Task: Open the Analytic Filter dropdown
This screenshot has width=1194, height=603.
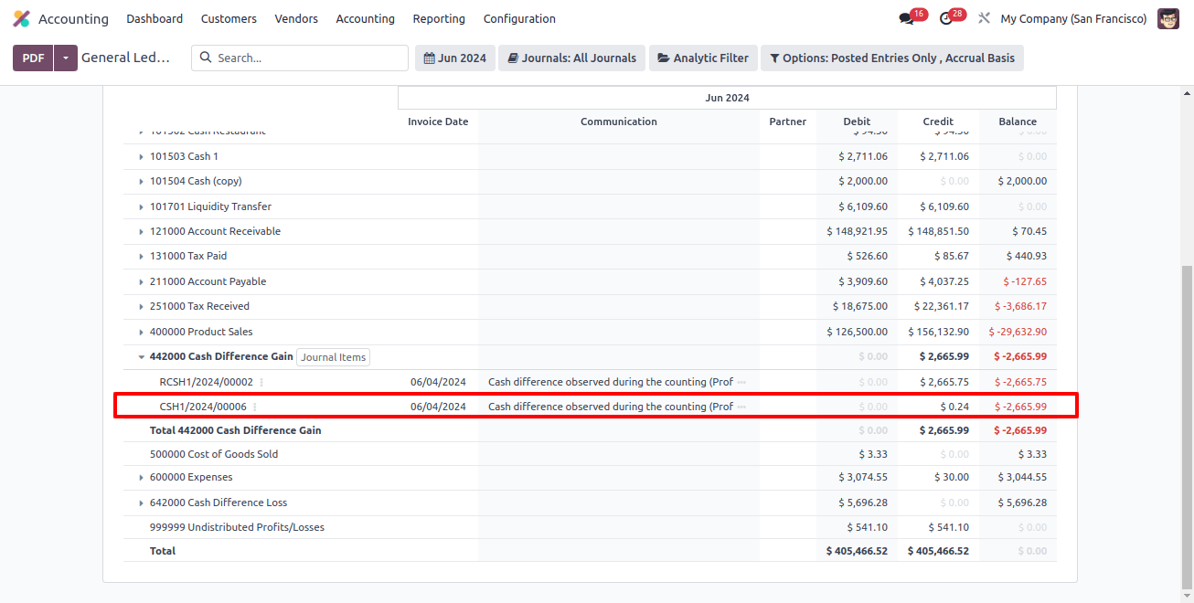Action: point(703,58)
